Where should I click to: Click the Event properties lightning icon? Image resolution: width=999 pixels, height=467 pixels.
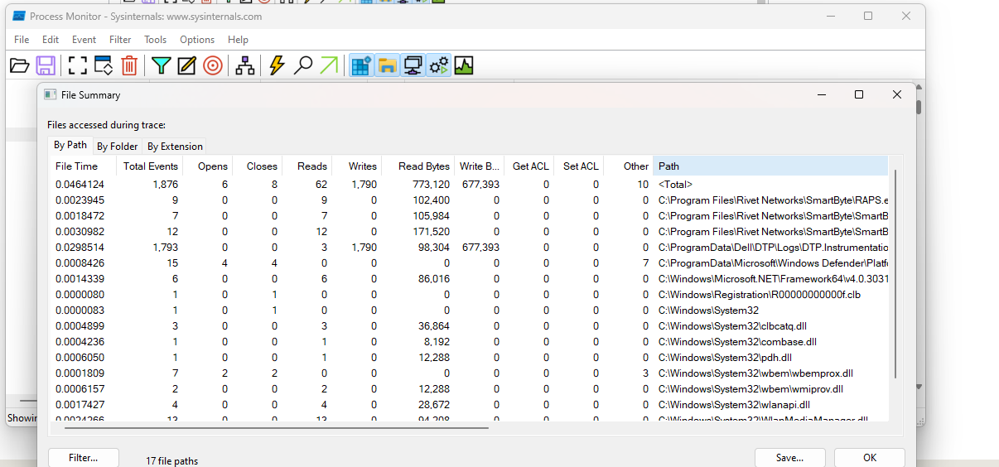coord(277,65)
